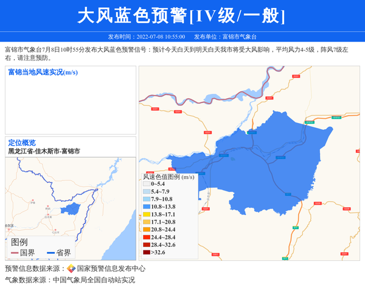
Task: Select the 28.4~32.6 legend swatch
Action: (147, 244)
